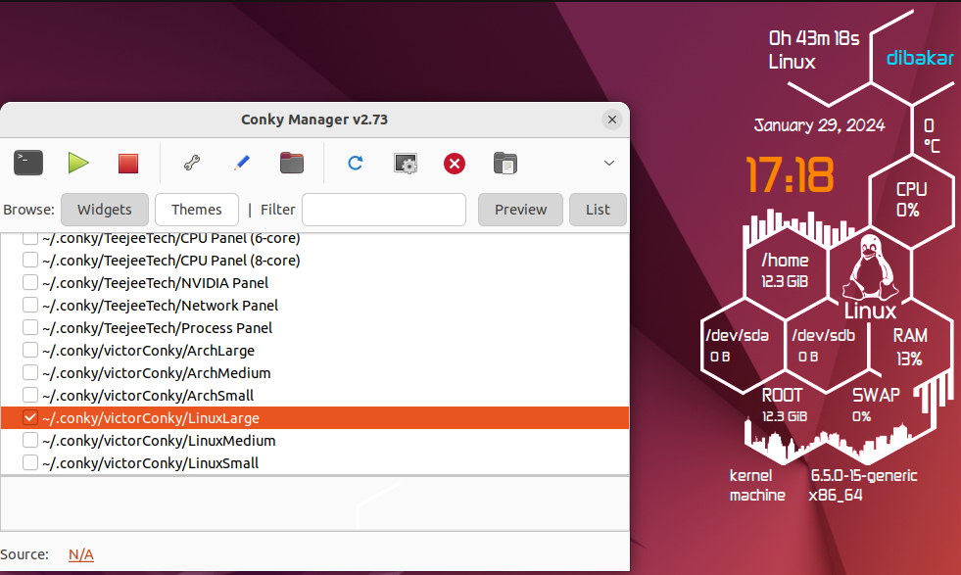The width and height of the screenshot is (961, 575).
Task: Select row ~/.conky/TeejeeTech/Process Panel
Action: tap(315, 328)
